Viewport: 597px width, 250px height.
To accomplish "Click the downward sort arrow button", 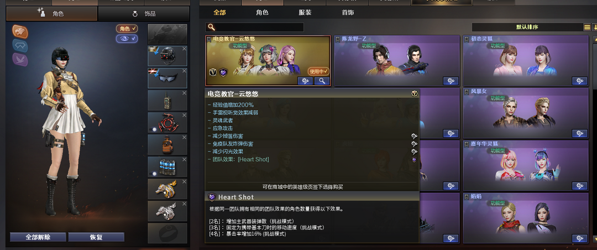I will [595, 27].
